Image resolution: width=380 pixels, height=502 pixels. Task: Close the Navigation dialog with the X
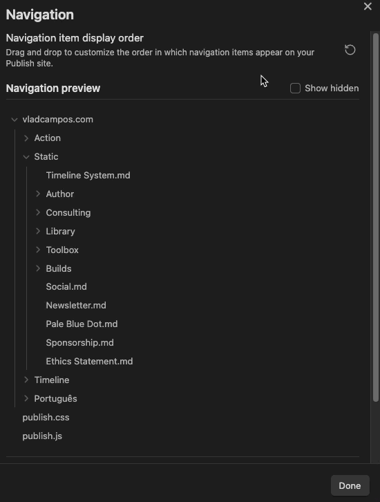point(368,6)
